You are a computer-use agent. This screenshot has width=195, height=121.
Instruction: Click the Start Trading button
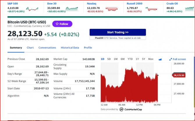point(118,32)
